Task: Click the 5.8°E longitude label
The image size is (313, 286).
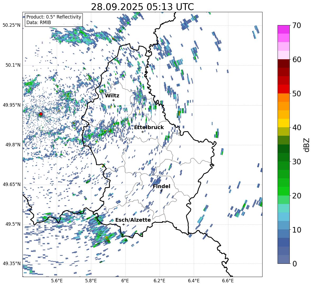Action: tap(91, 281)
